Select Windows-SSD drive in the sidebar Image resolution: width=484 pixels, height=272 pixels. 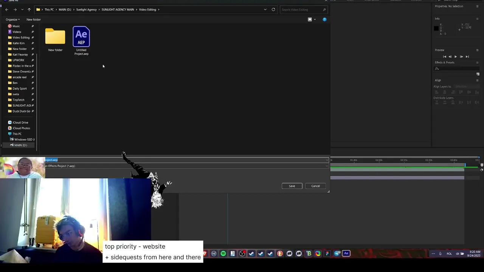click(x=24, y=139)
